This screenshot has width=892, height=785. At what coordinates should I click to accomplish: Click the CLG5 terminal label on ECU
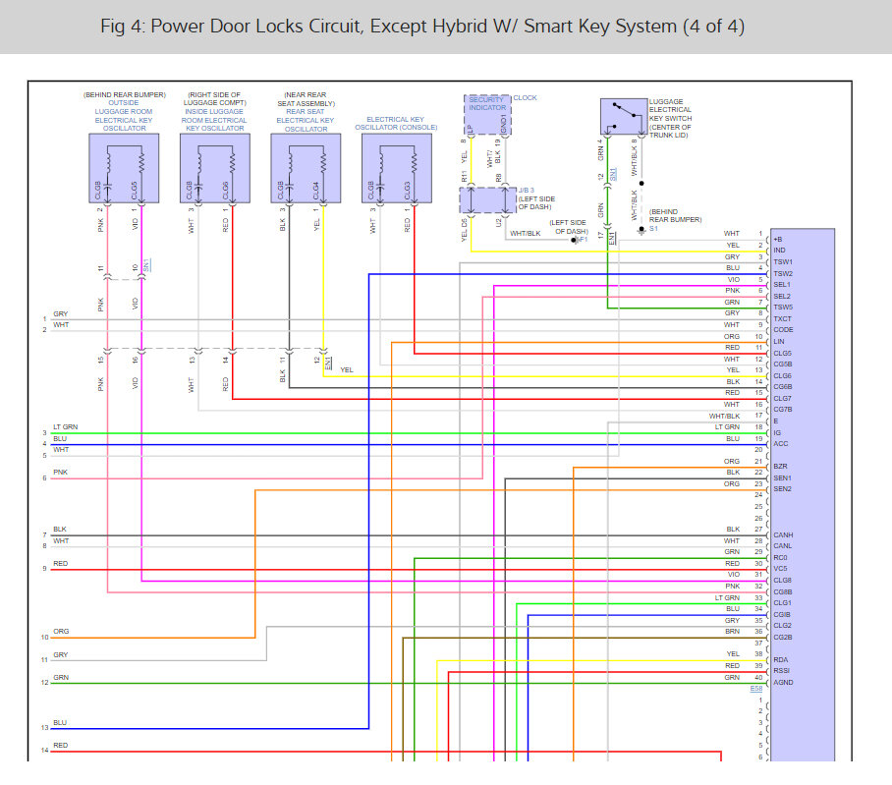pyautogui.click(x=782, y=354)
